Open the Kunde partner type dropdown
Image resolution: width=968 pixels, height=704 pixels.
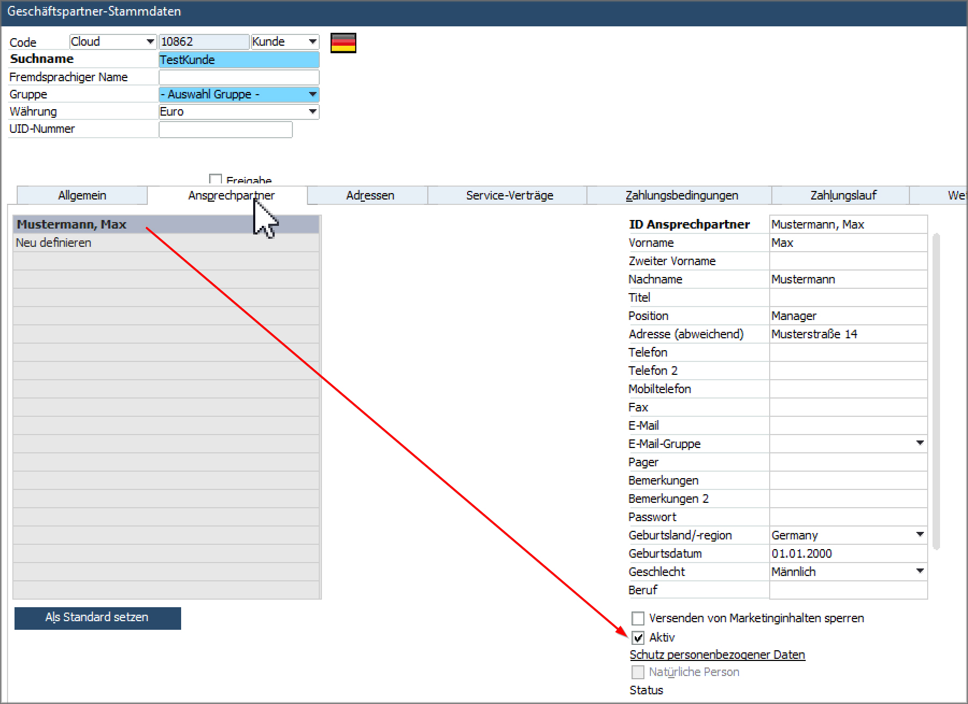pyautogui.click(x=312, y=42)
